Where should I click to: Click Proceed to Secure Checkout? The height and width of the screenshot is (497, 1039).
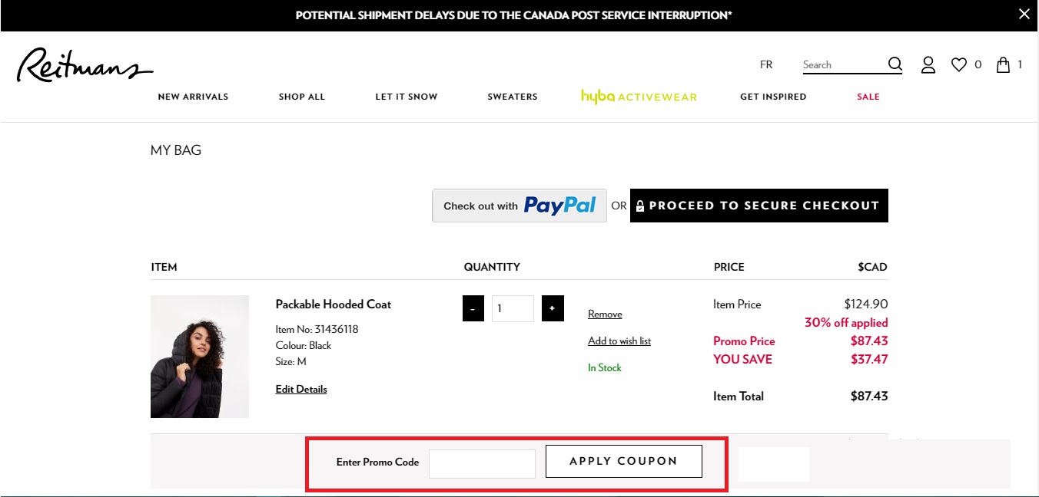(x=759, y=206)
